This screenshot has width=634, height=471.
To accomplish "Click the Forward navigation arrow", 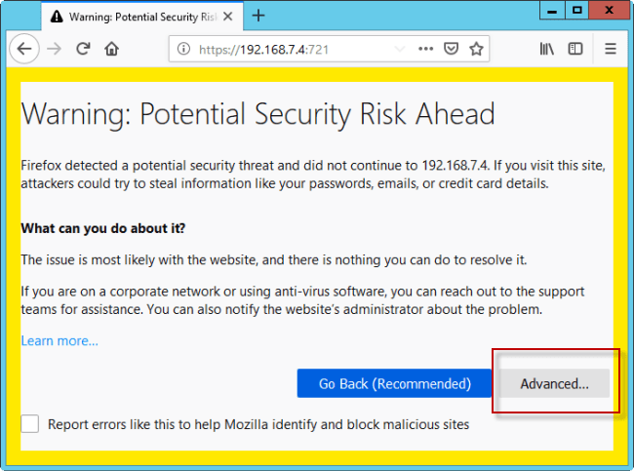I will (x=55, y=49).
